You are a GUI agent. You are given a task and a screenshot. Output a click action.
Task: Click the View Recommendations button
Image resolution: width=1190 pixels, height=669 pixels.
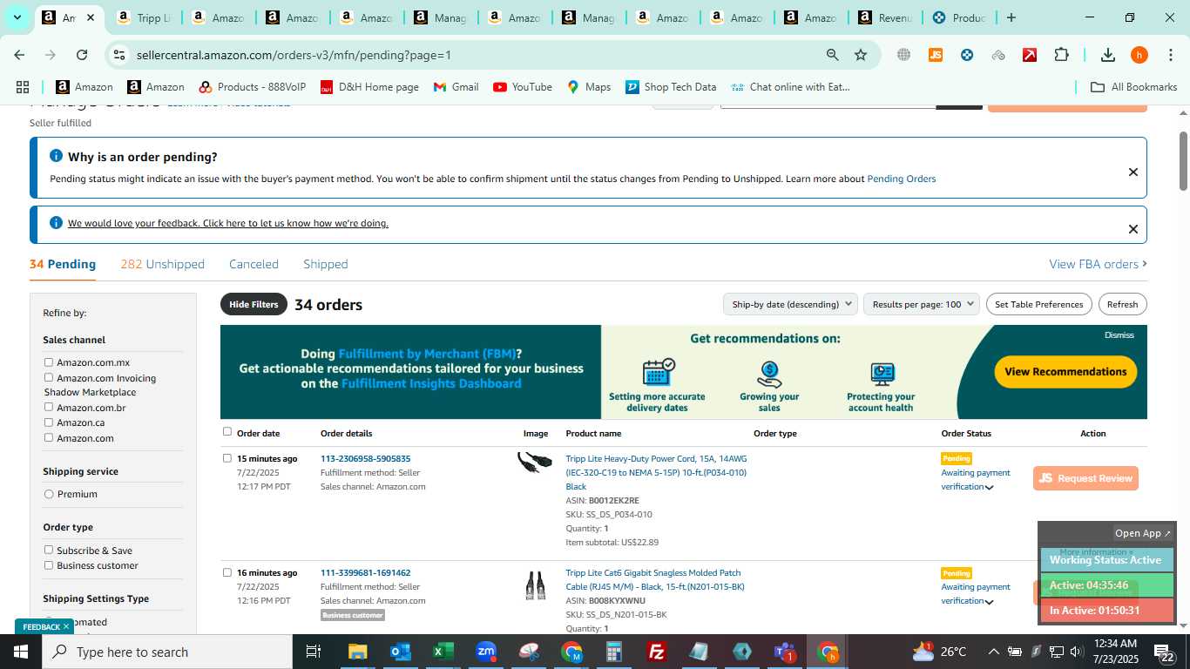[1065, 372]
